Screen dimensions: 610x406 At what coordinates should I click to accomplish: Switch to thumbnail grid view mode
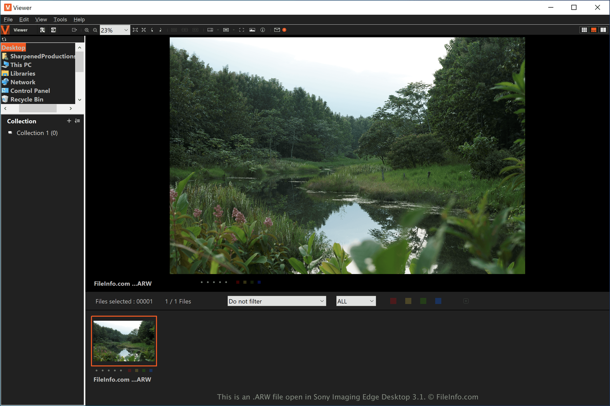point(584,30)
